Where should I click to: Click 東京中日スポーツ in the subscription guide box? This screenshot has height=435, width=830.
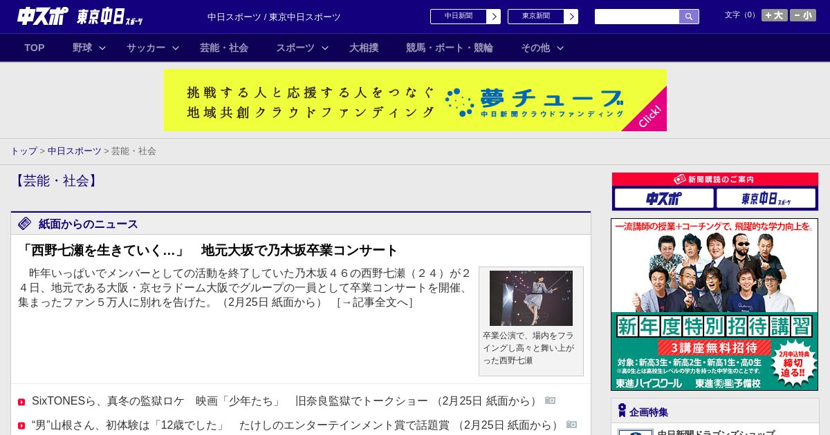(766, 199)
